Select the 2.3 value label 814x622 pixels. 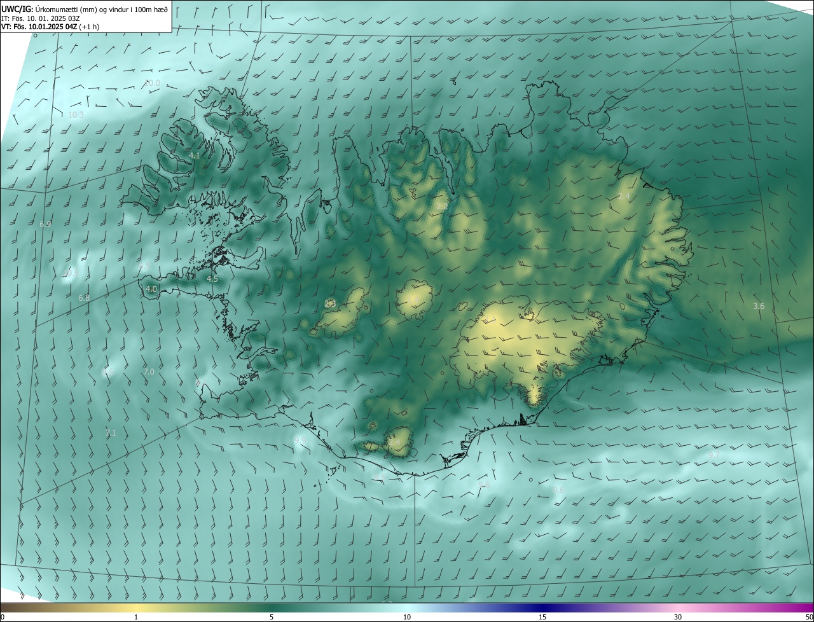(330, 303)
